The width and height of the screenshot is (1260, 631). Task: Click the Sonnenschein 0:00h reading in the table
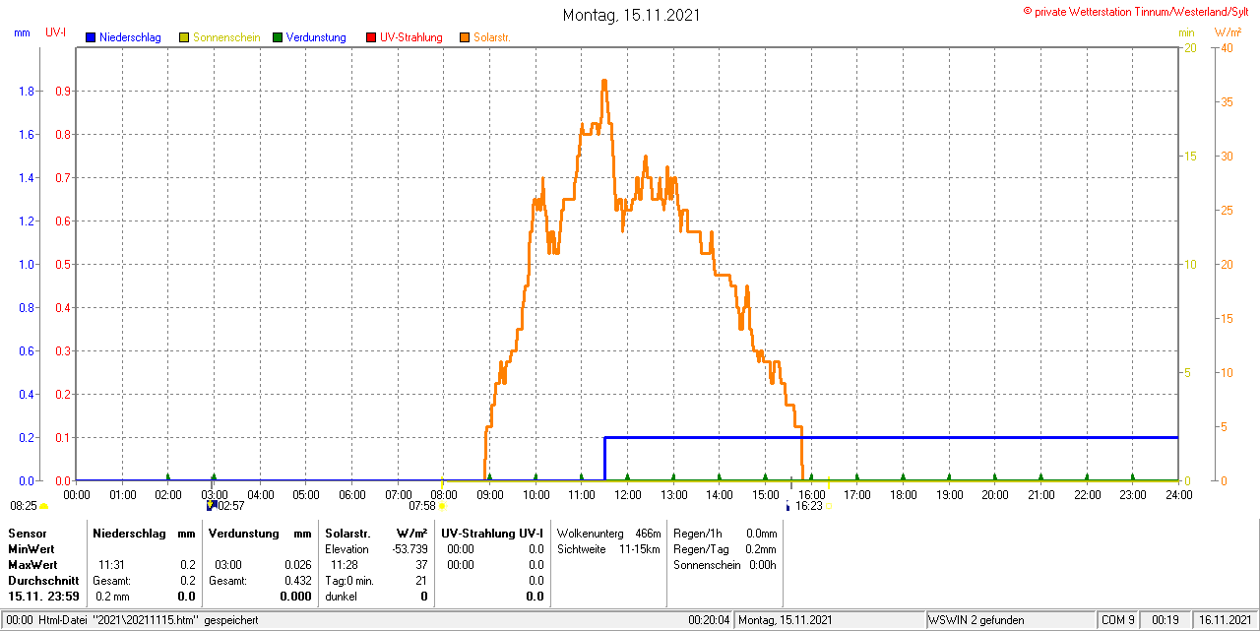click(x=724, y=565)
